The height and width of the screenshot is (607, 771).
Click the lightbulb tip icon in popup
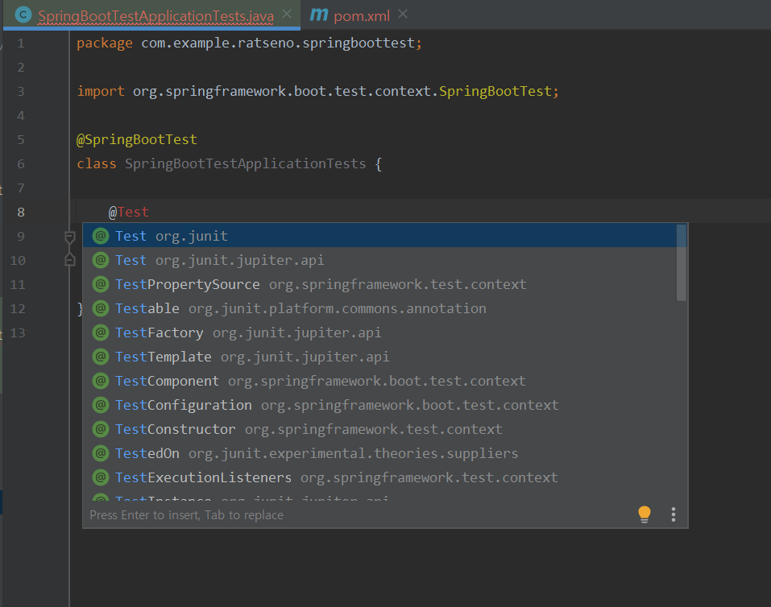(x=645, y=514)
